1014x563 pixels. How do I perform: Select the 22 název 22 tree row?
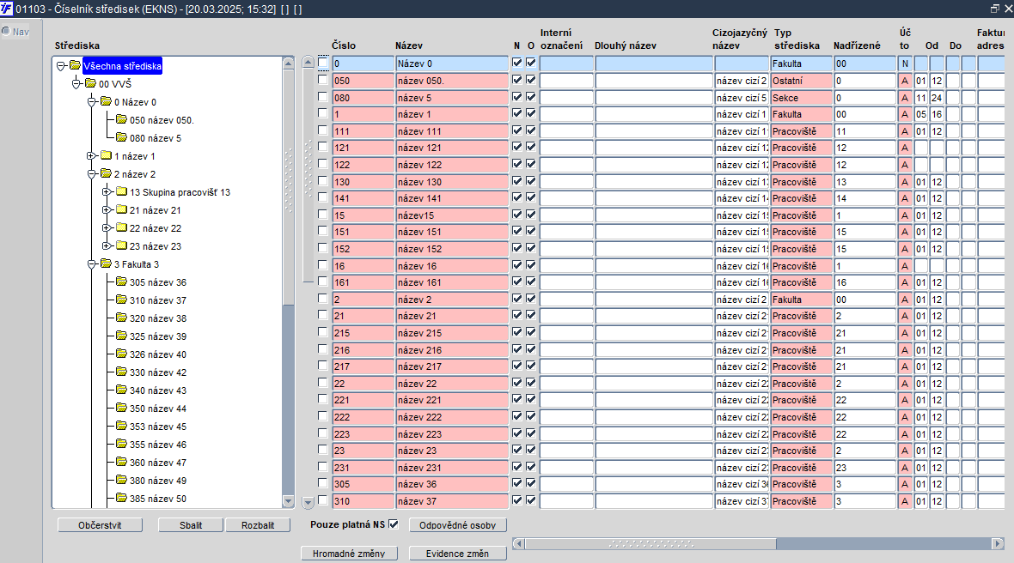[156, 228]
